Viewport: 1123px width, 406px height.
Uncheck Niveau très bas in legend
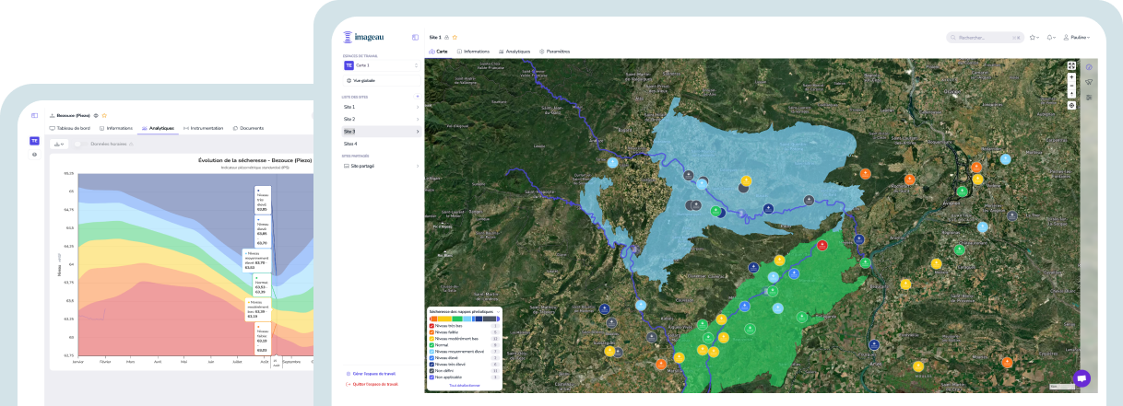[431, 326]
